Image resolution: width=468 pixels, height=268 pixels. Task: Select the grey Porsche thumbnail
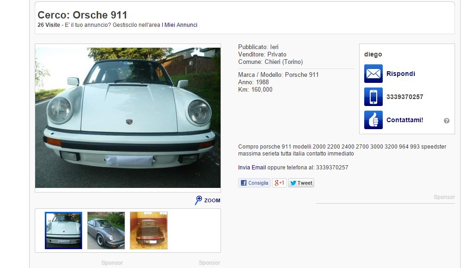pos(106,231)
